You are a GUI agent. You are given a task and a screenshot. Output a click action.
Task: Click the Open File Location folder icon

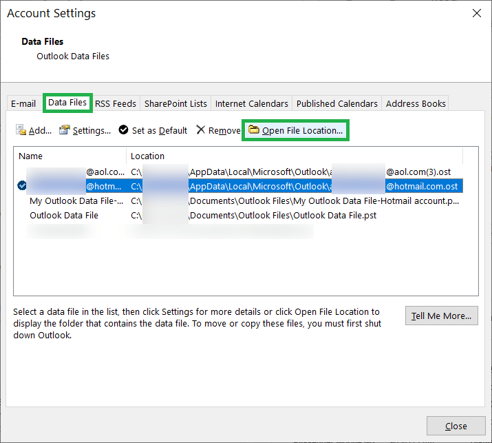click(x=253, y=129)
